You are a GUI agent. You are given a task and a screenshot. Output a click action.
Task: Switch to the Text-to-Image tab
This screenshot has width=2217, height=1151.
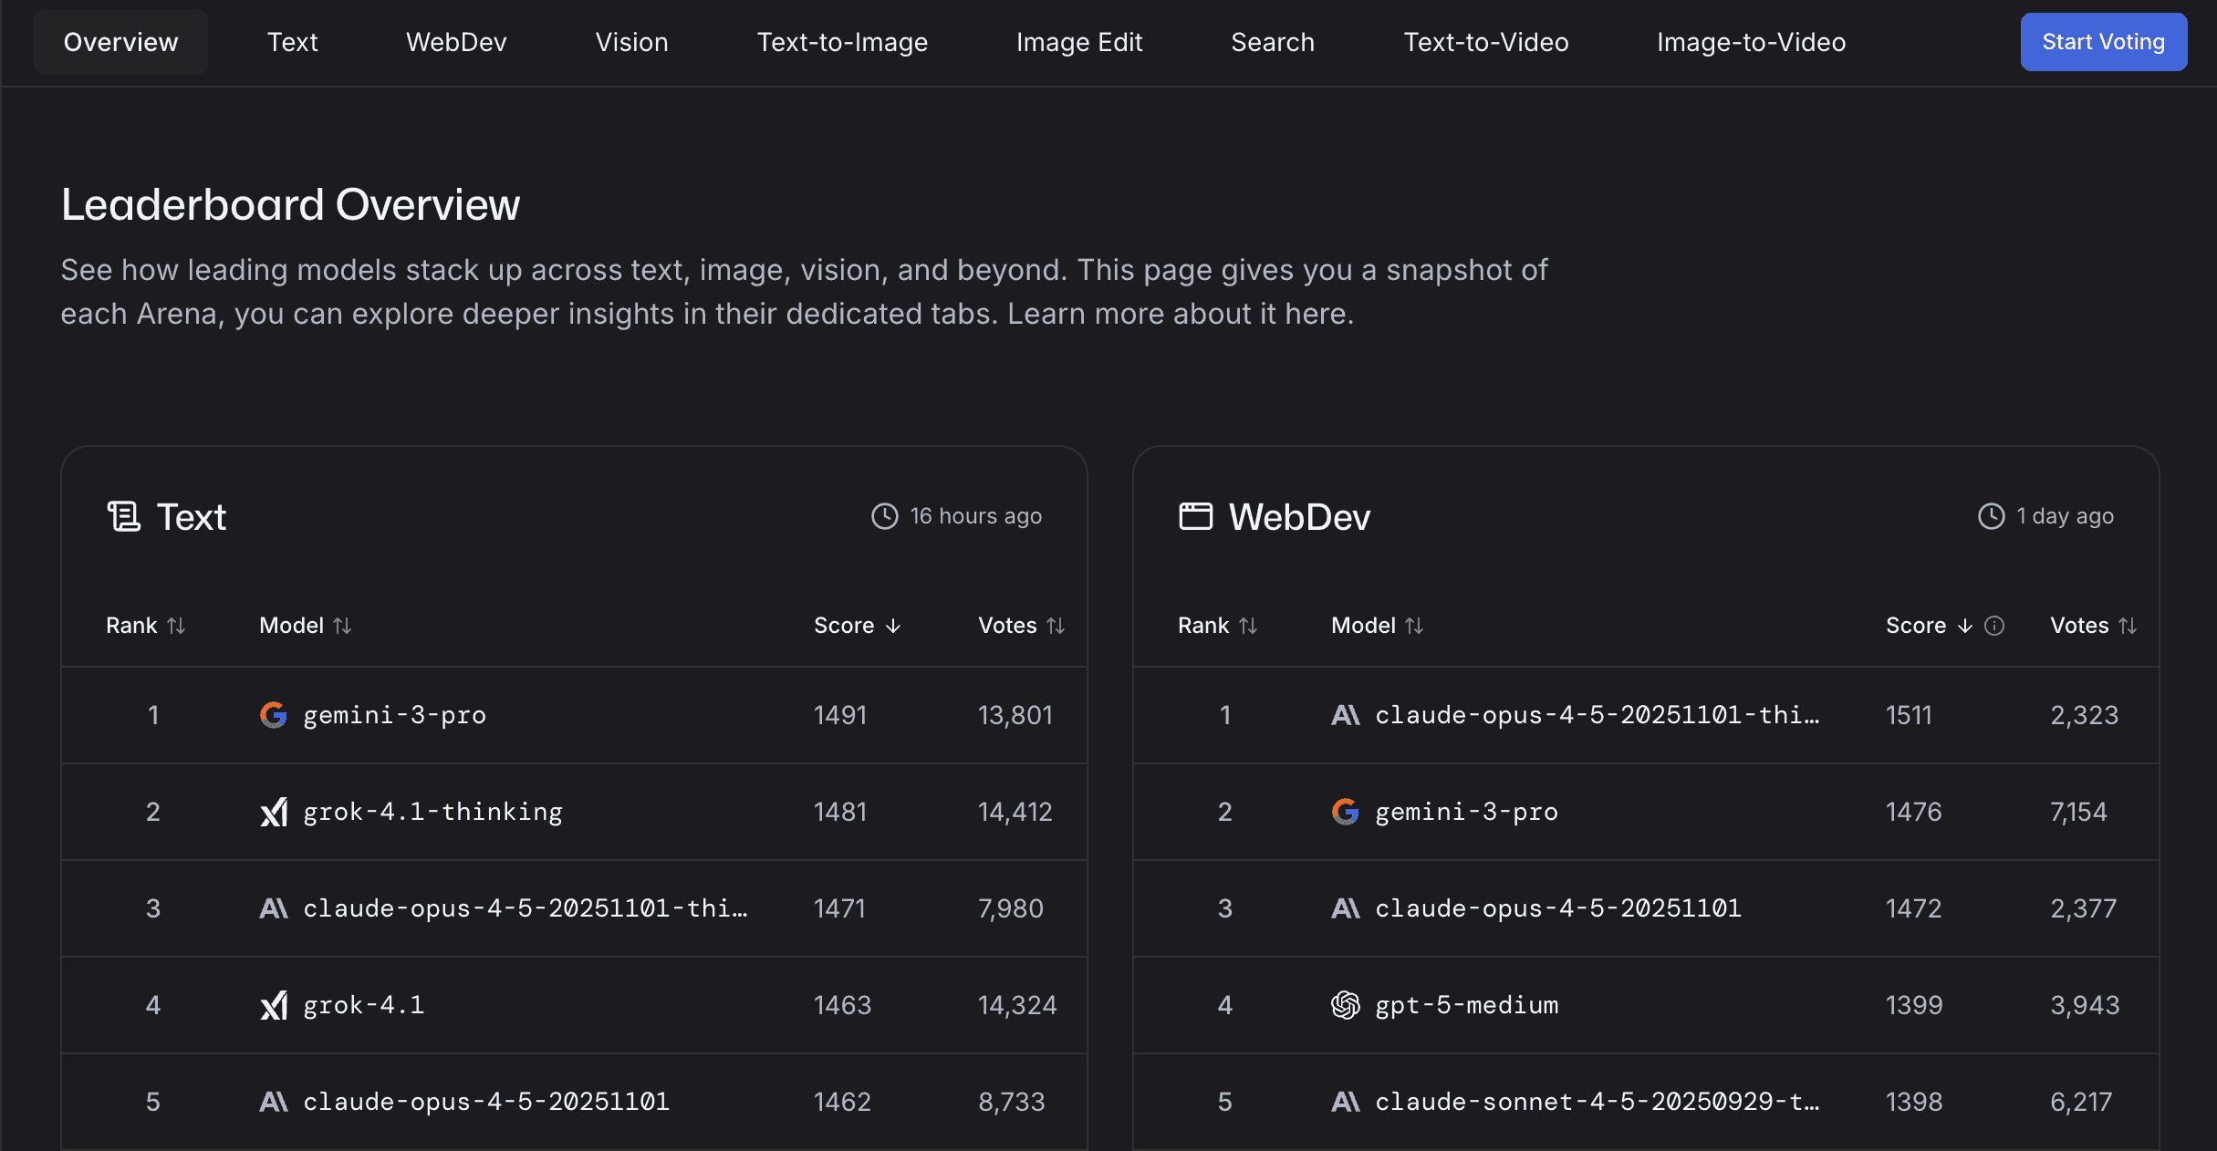tap(842, 42)
